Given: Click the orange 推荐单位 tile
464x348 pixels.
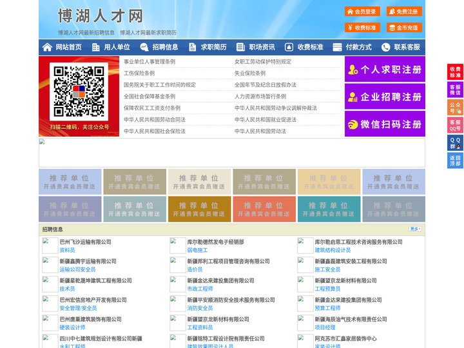Looking at the screenshot, I should (264, 209).
